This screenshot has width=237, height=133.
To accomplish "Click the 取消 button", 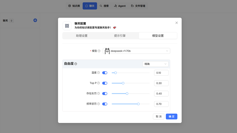I will 158,116.
